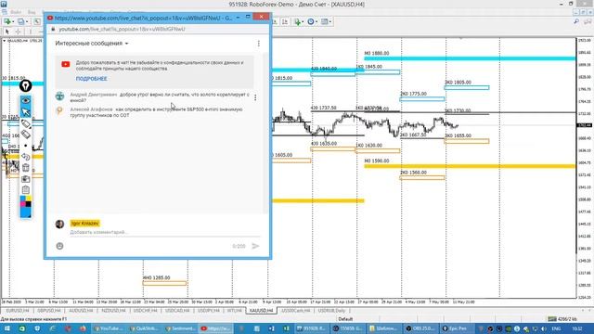Switch to USDJPY,H4 chart tab
The height and width of the screenshot is (334, 594).
[208, 311]
